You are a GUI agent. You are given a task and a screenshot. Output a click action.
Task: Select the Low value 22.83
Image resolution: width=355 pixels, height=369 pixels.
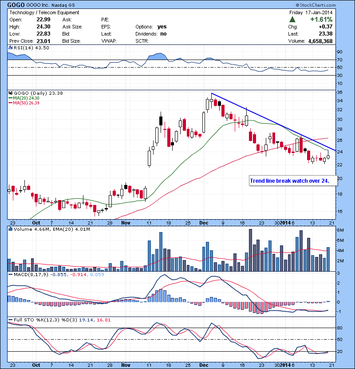(x=43, y=34)
